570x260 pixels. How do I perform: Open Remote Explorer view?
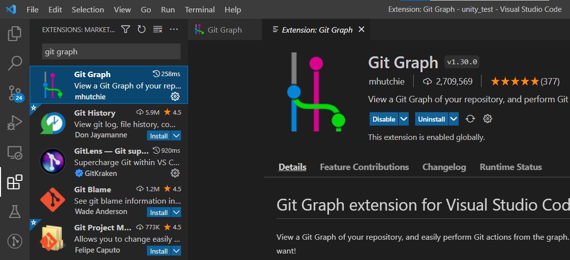tap(15, 153)
